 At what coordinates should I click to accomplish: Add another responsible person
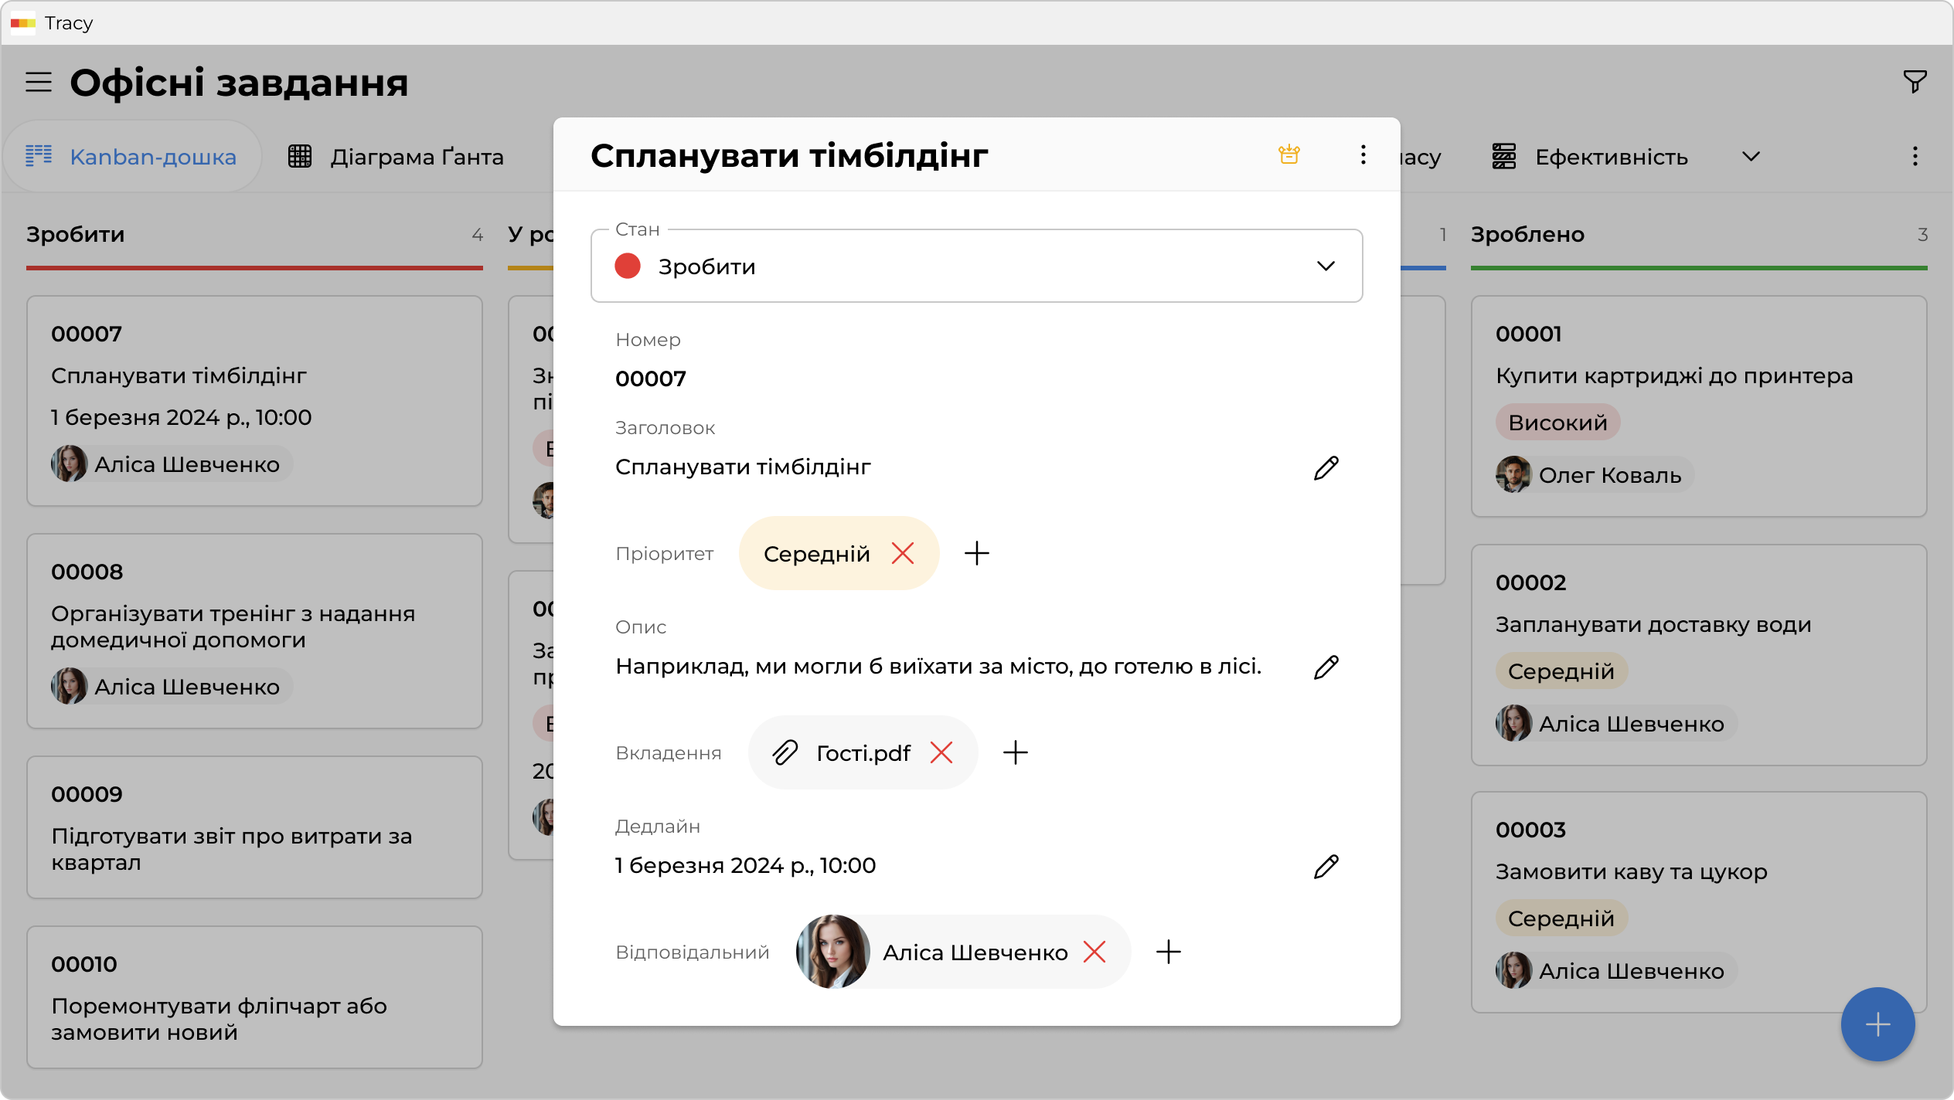[1168, 952]
